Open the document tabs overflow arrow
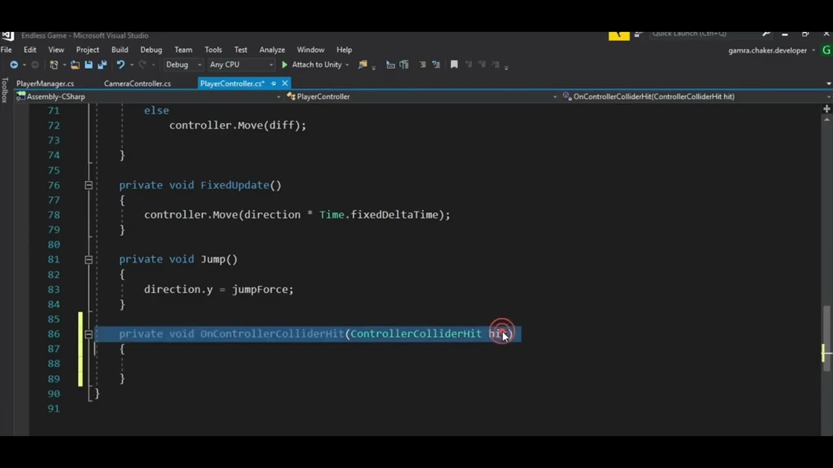The width and height of the screenshot is (833, 468). (828, 84)
